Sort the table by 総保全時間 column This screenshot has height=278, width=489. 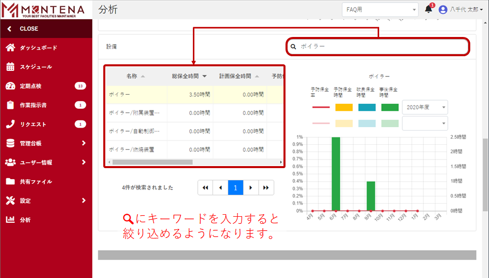coord(189,76)
